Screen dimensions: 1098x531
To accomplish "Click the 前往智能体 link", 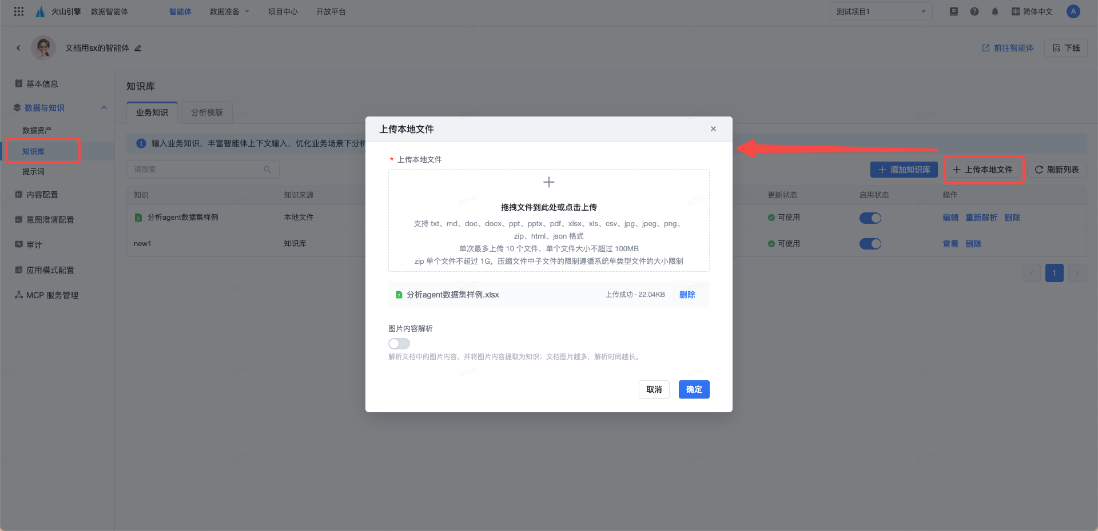I will pyautogui.click(x=1008, y=48).
